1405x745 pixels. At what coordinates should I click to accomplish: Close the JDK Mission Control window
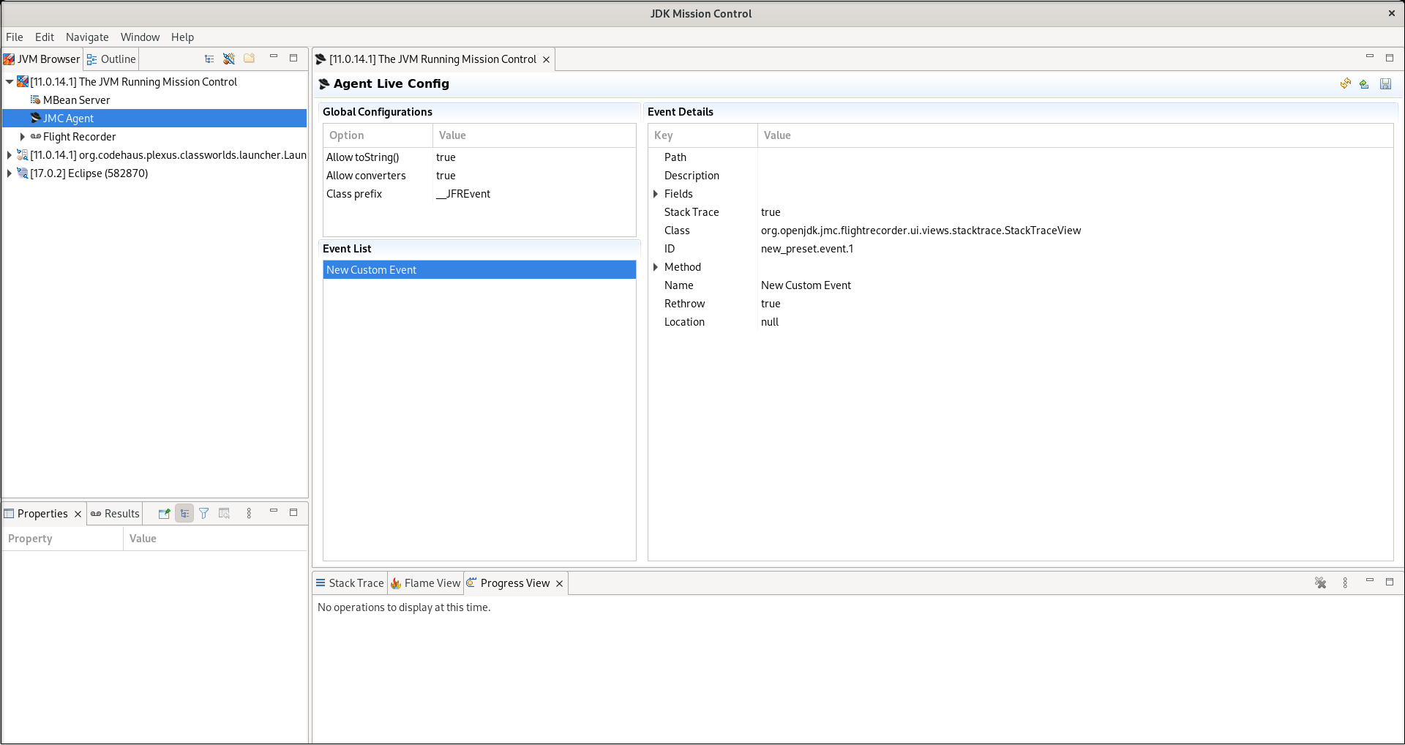tap(1391, 13)
